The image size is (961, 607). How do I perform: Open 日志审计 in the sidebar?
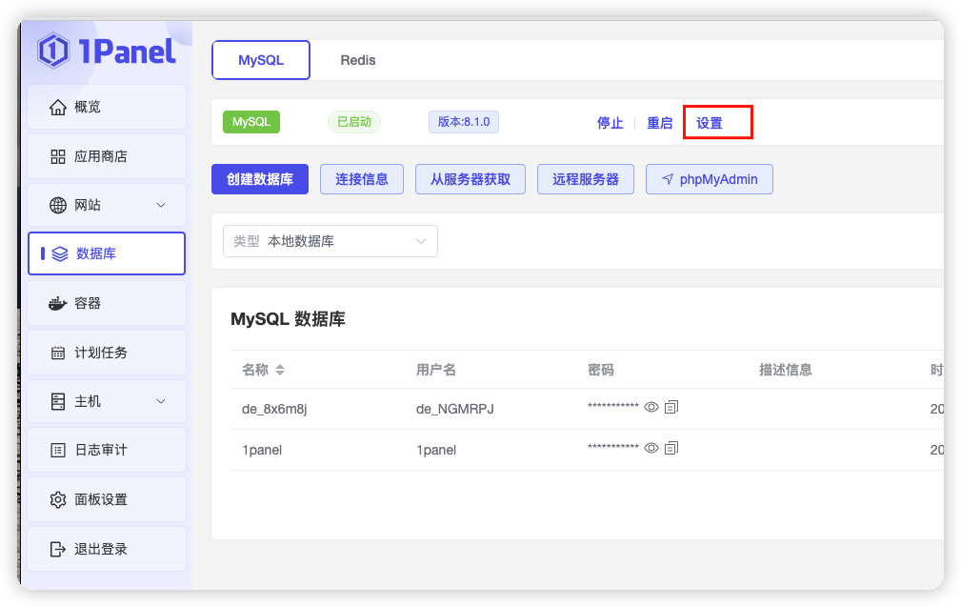click(107, 451)
